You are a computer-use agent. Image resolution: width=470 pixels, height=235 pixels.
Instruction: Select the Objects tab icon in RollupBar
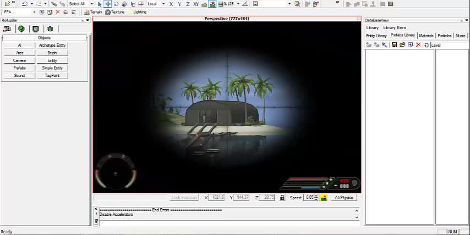tap(7, 29)
